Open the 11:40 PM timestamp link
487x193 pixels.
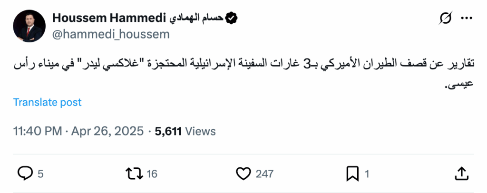click(39, 131)
